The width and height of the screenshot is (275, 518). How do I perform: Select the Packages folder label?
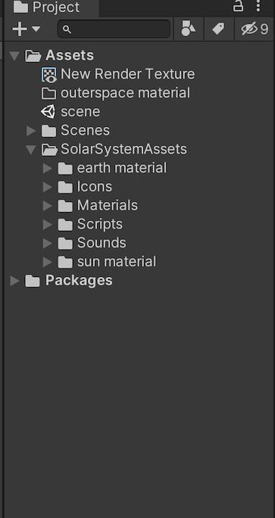(79, 281)
